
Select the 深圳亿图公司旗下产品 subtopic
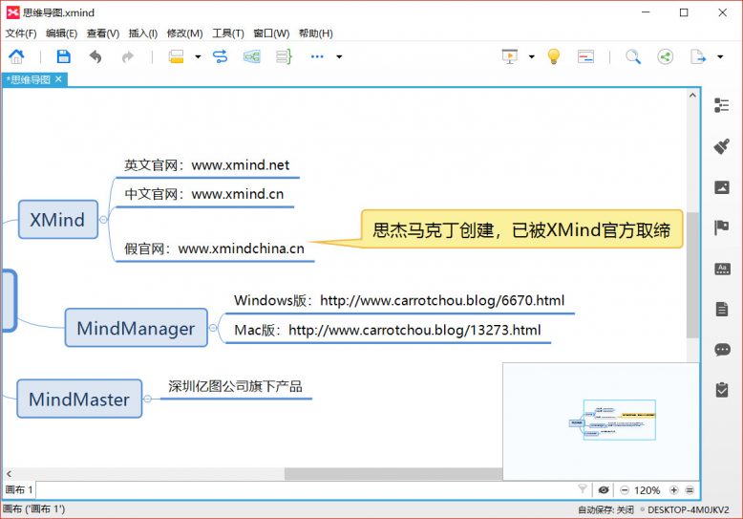[x=236, y=387]
